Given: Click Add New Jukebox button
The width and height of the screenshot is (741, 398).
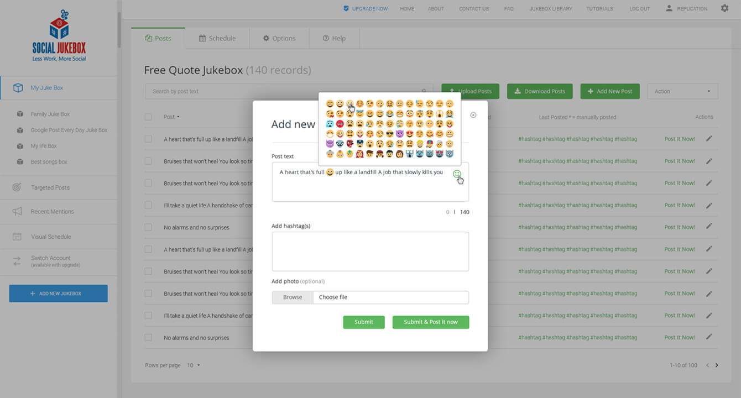Looking at the screenshot, I should click(58, 294).
